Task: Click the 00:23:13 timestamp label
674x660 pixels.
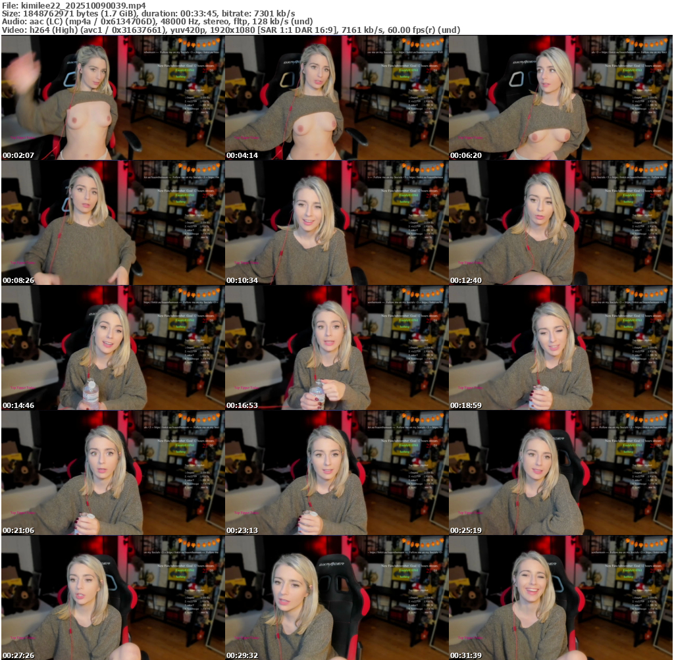Action: click(x=242, y=530)
